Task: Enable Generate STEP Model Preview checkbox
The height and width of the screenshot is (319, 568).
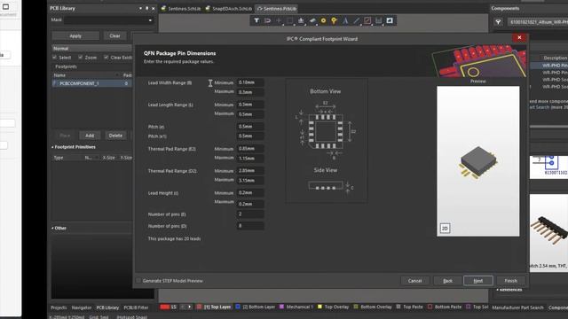Action: pyautogui.click(x=138, y=280)
